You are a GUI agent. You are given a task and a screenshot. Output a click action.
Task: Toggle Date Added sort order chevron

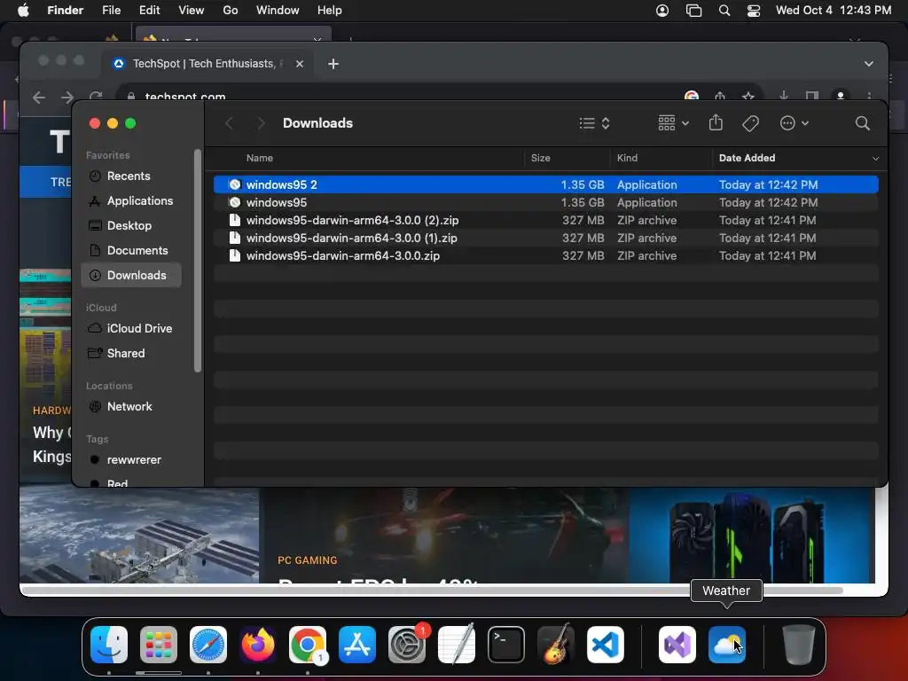875,158
